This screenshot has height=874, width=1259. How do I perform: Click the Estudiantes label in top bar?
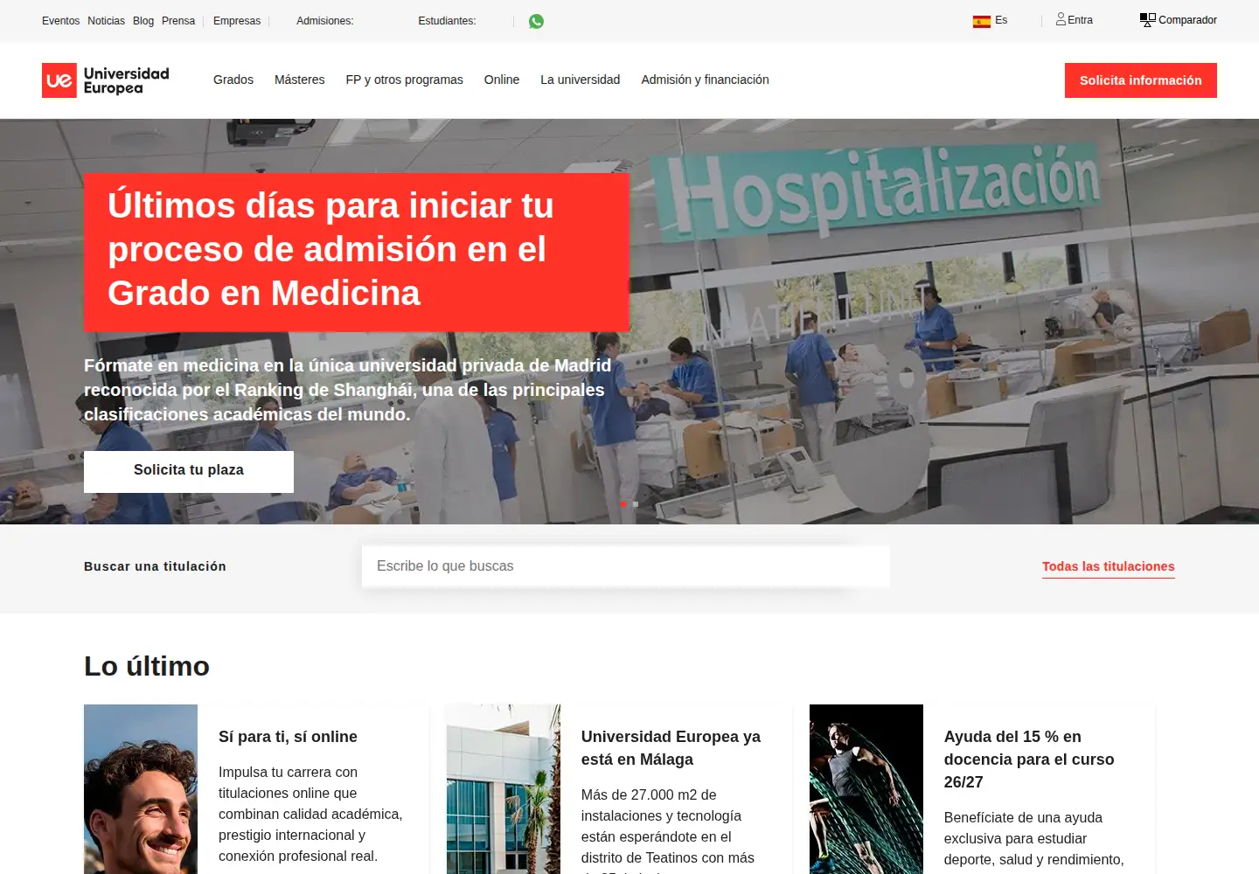447,21
